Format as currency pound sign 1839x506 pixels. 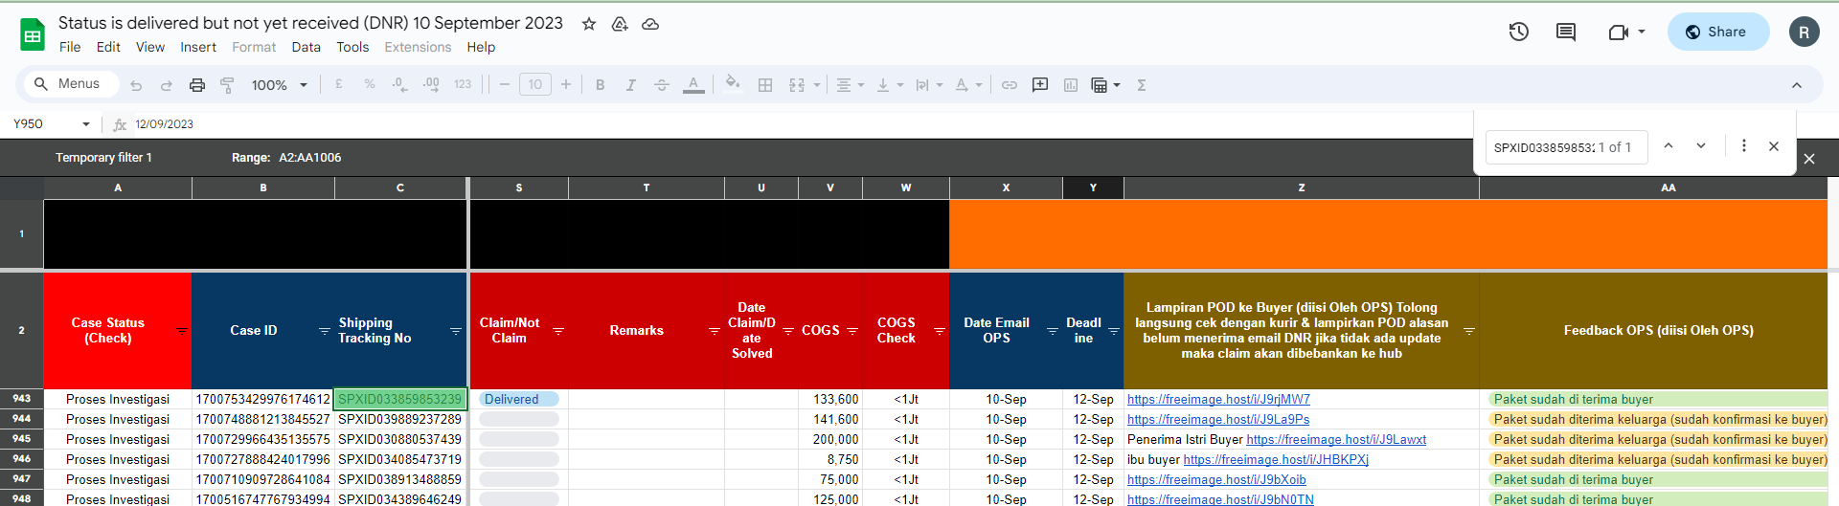[339, 84]
